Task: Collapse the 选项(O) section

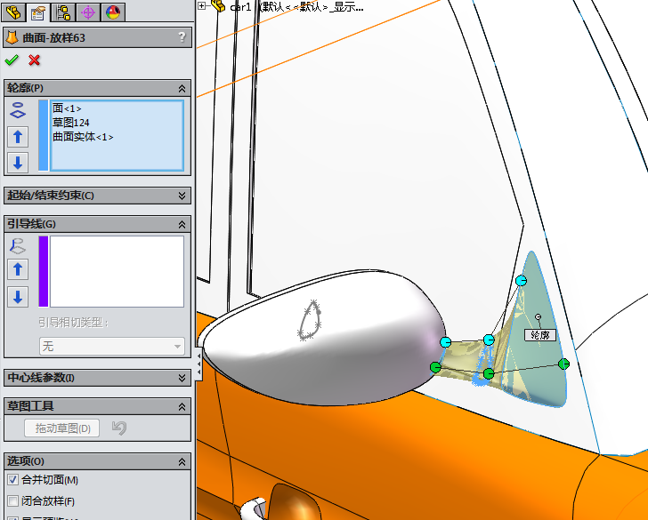Action: tap(182, 462)
